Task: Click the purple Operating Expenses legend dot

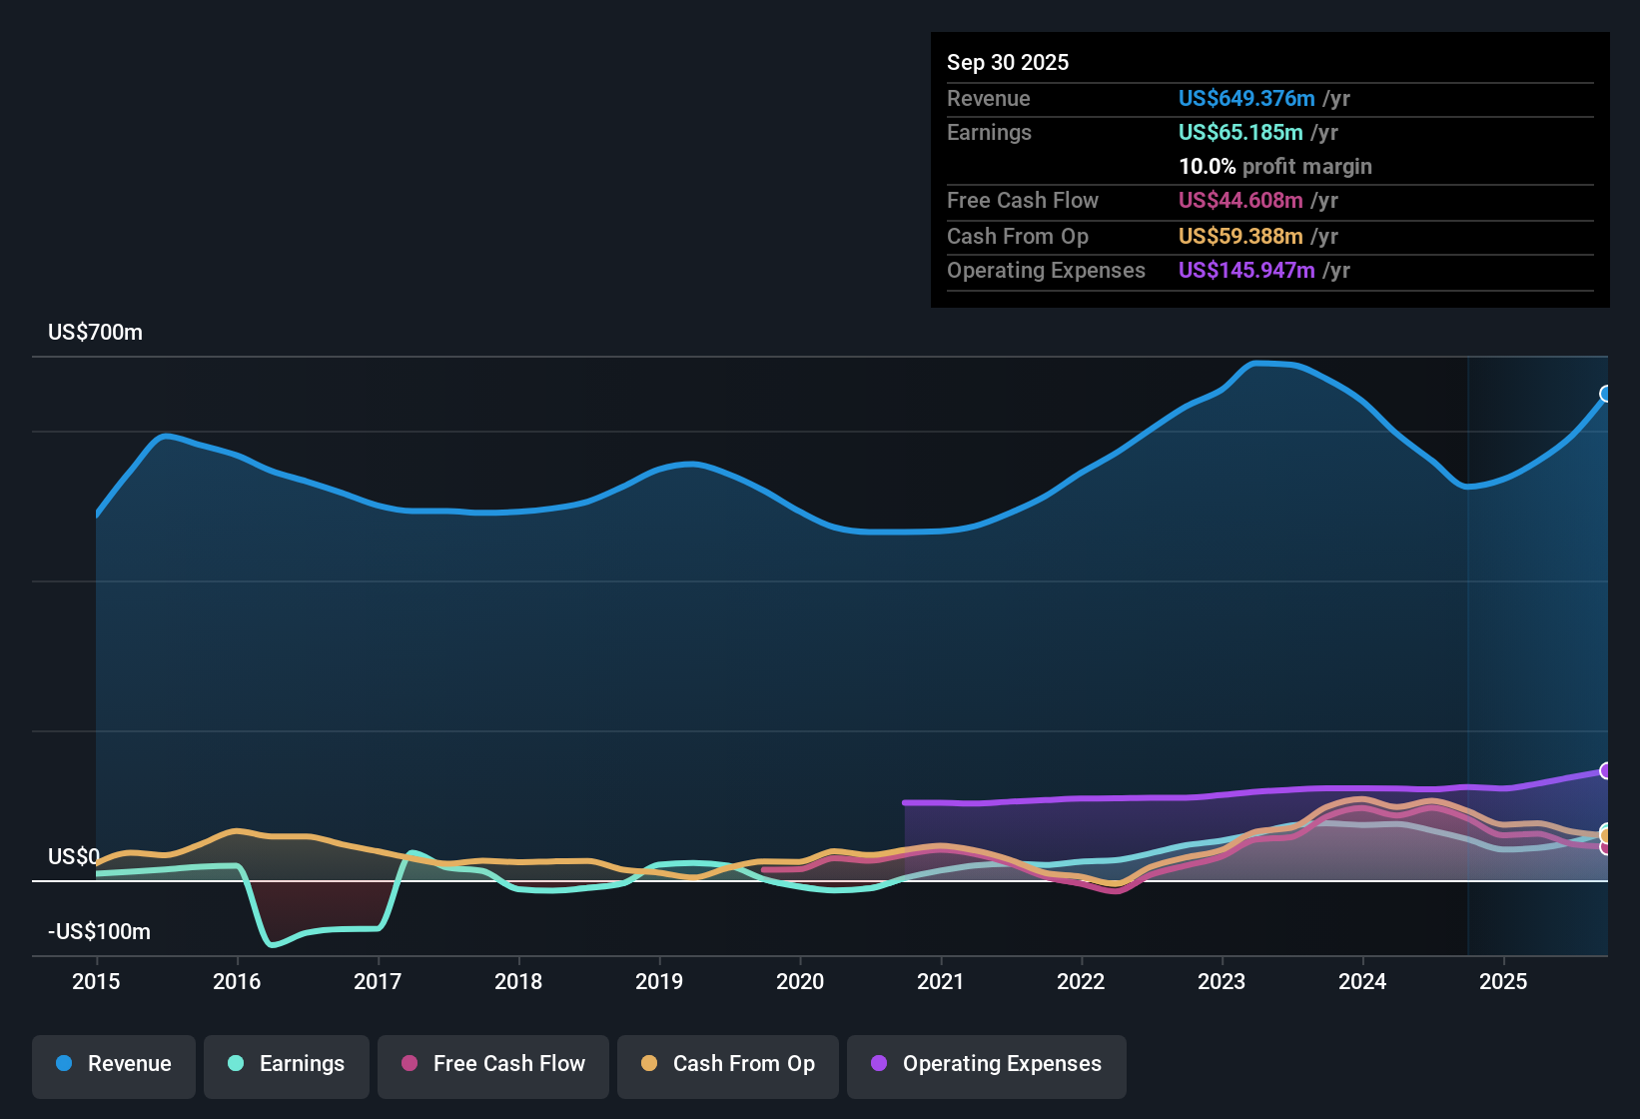Action: (x=877, y=1064)
